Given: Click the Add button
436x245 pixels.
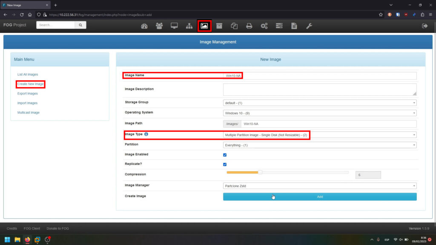Looking at the screenshot, I should point(319,197).
